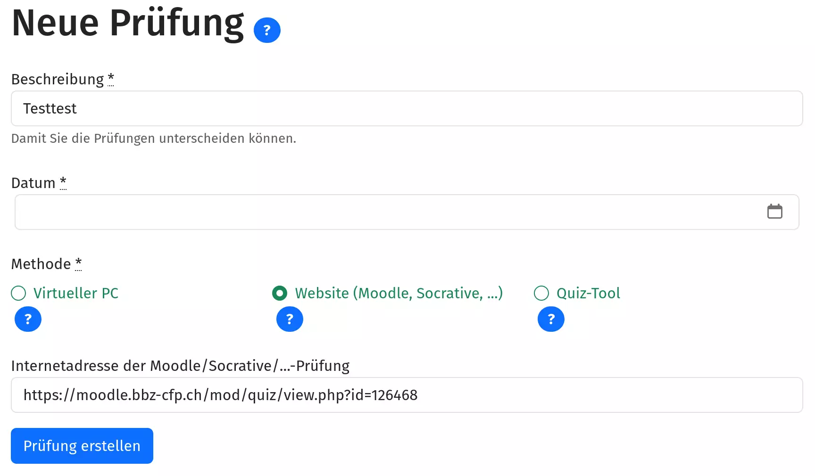The image size is (815, 476).
Task: Click the required asterisk next to Beschreibung
Action: (x=111, y=78)
